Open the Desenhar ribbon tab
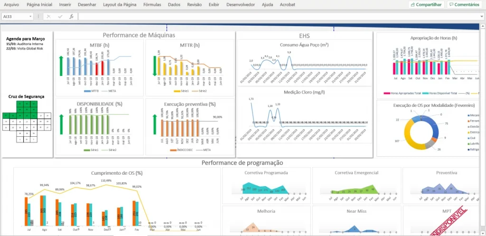The image size is (486, 236). (87, 5)
